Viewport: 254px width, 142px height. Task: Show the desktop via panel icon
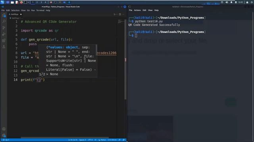click(x=8, y=2)
